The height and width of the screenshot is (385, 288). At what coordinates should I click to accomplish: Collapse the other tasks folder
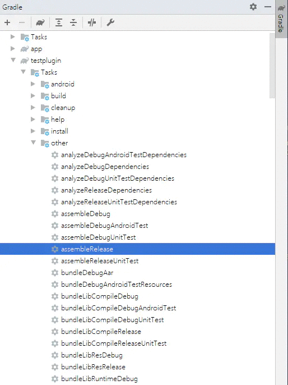click(x=33, y=143)
